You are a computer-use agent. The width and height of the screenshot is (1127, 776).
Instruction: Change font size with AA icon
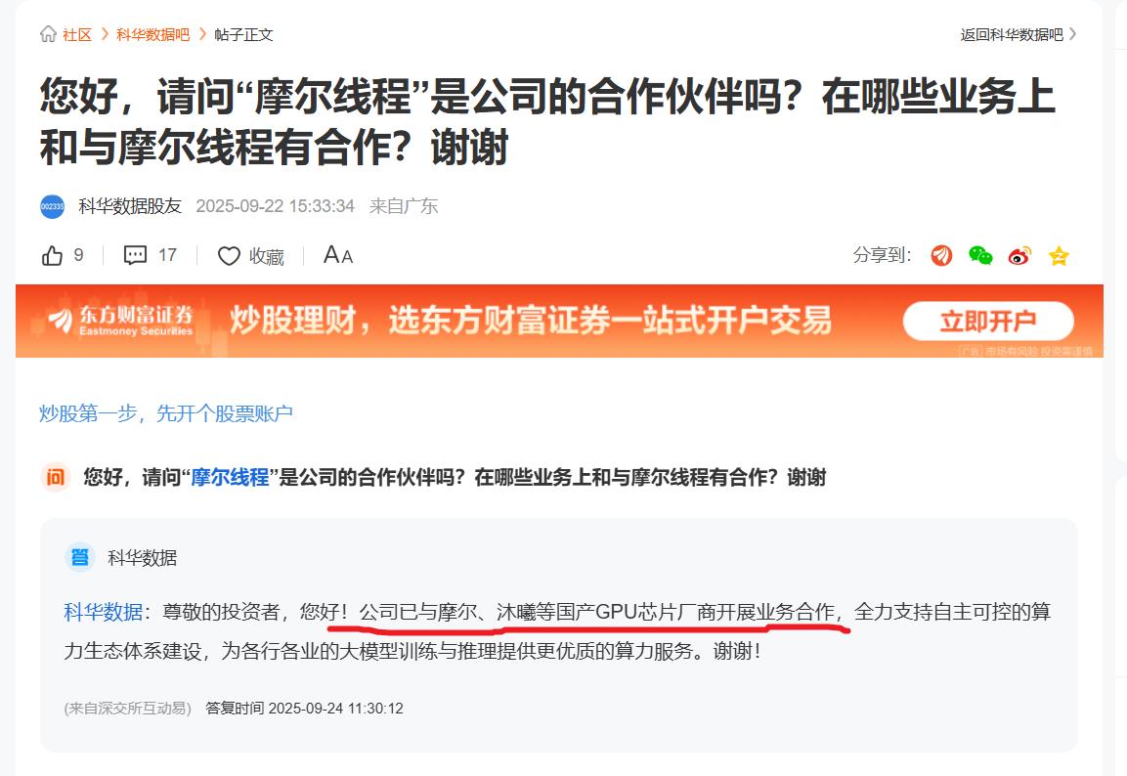[x=338, y=255]
